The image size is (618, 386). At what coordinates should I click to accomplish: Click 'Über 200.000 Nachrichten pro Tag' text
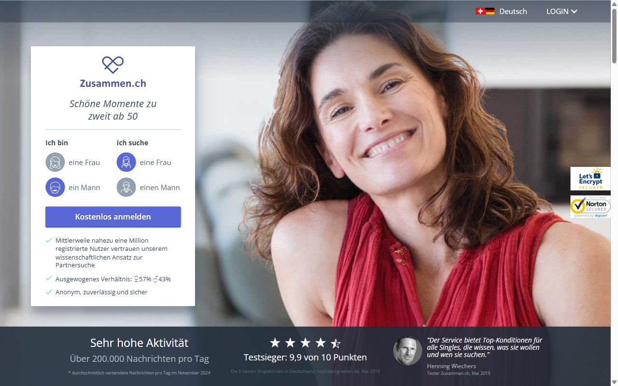(x=139, y=358)
